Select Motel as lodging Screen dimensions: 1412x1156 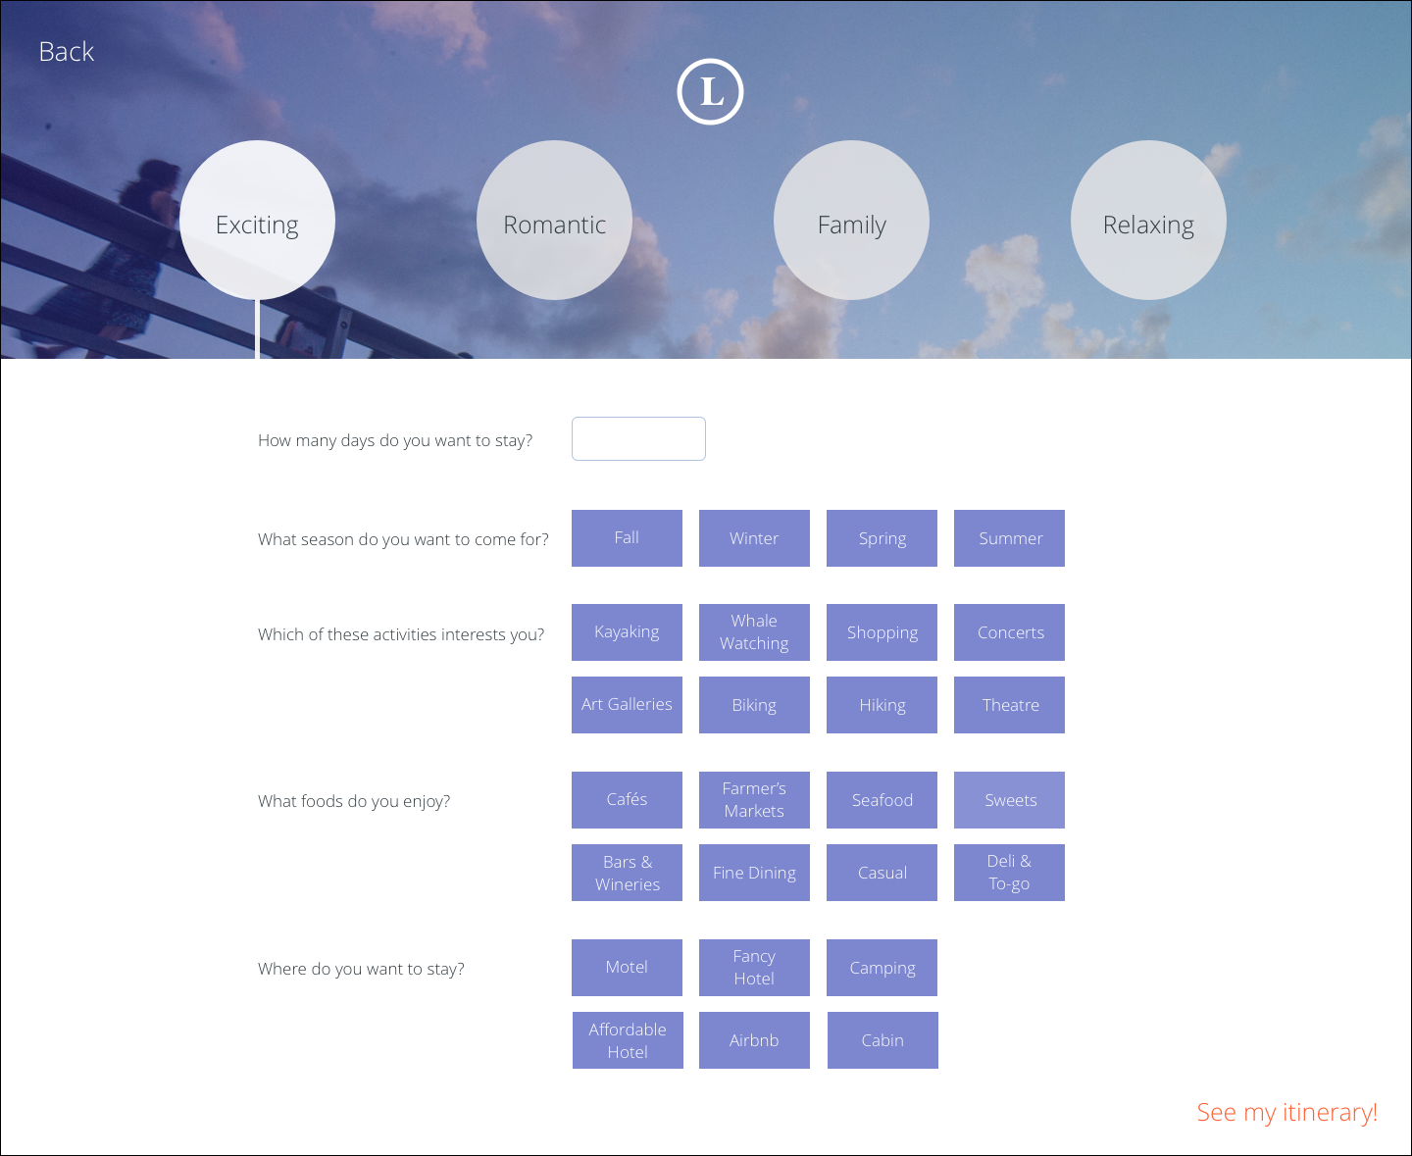(x=627, y=968)
